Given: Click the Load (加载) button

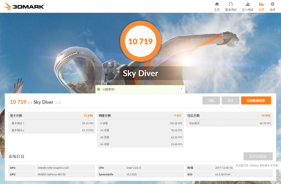Looking at the screenshot, I should click(x=211, y=100).
